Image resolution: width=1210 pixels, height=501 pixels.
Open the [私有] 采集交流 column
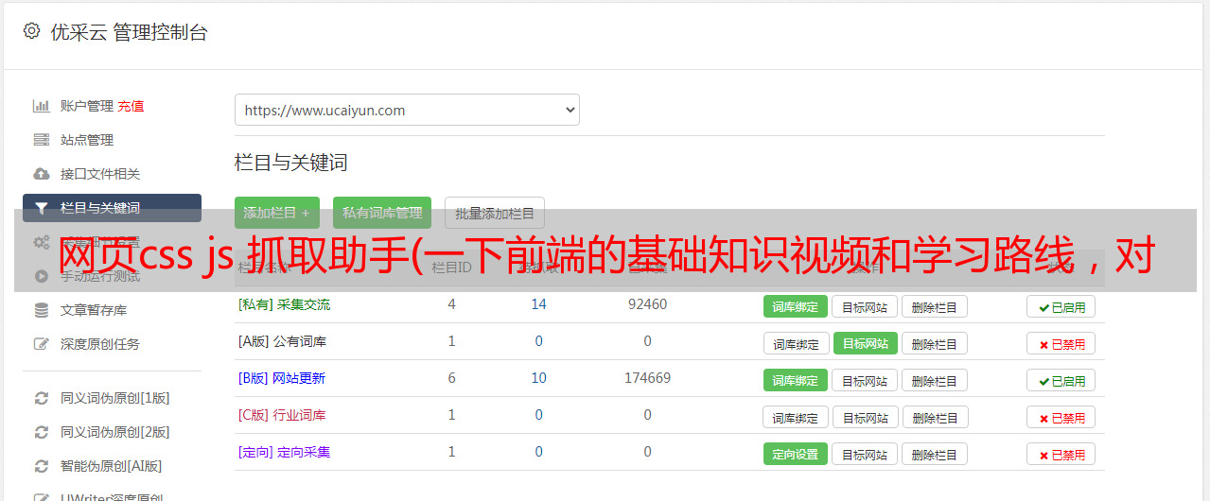coord(284,304)
